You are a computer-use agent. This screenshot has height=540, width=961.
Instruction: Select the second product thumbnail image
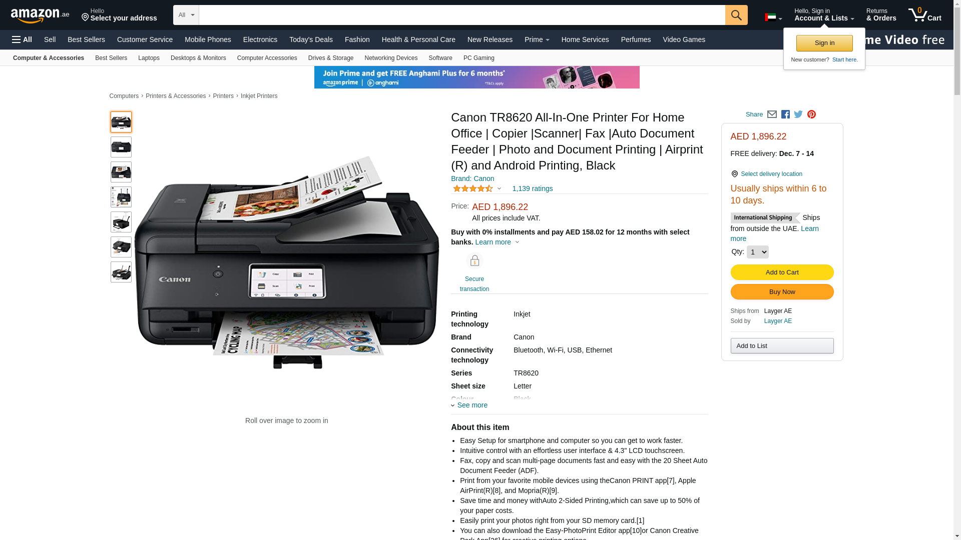click(x=121, y=147)
